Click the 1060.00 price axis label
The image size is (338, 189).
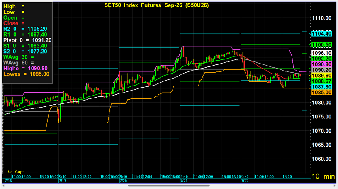pos(321,159)
